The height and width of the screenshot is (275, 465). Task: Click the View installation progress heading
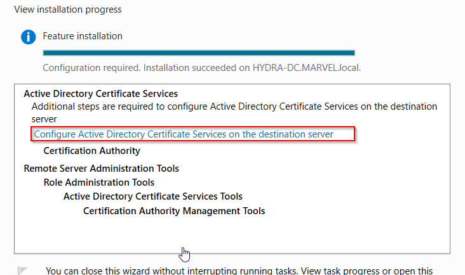(68, 10)
